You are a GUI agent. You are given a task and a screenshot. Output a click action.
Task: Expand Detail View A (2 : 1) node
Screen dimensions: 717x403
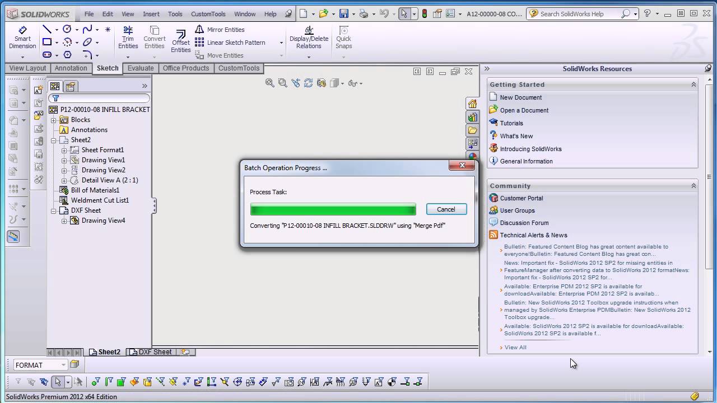pos(64,180)
